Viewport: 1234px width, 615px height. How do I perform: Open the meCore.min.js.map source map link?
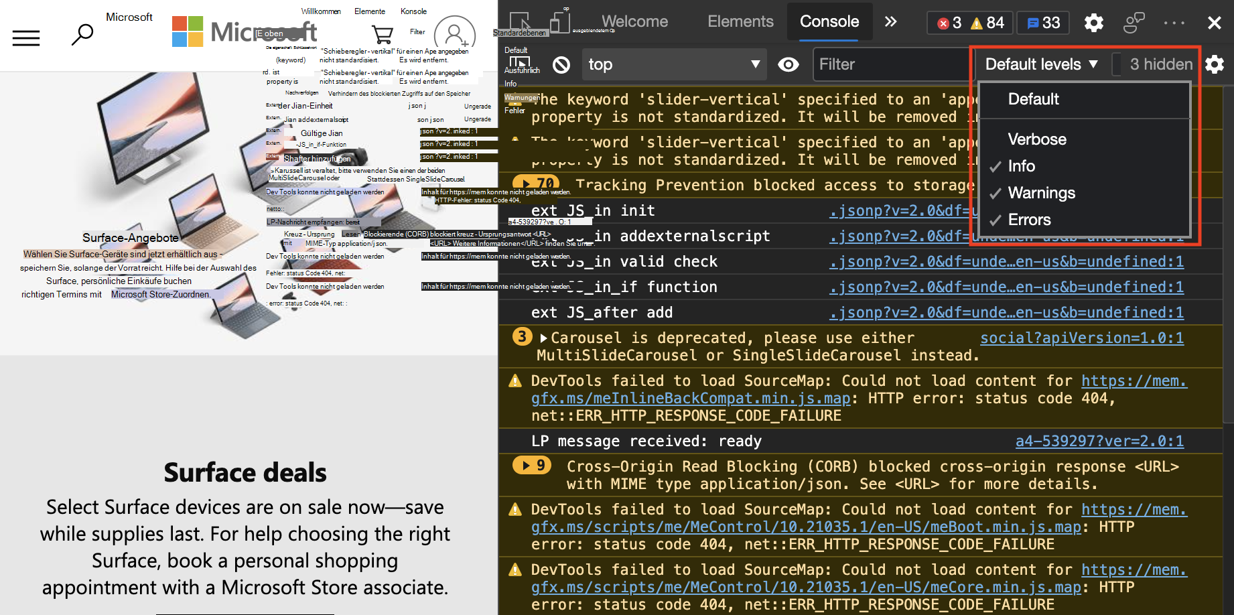click(806, 588)
